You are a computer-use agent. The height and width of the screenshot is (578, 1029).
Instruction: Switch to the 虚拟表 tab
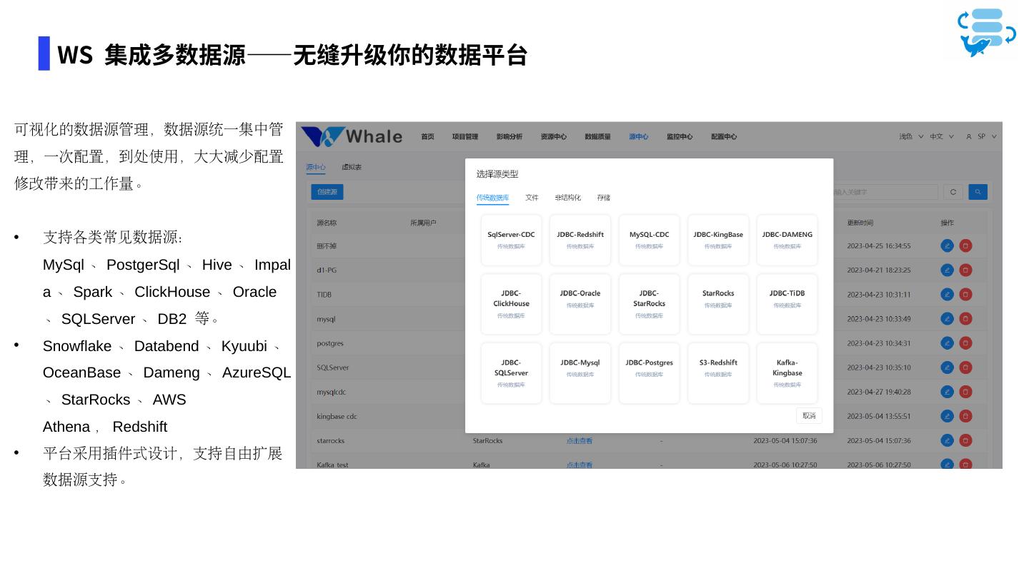coord(352,168)
